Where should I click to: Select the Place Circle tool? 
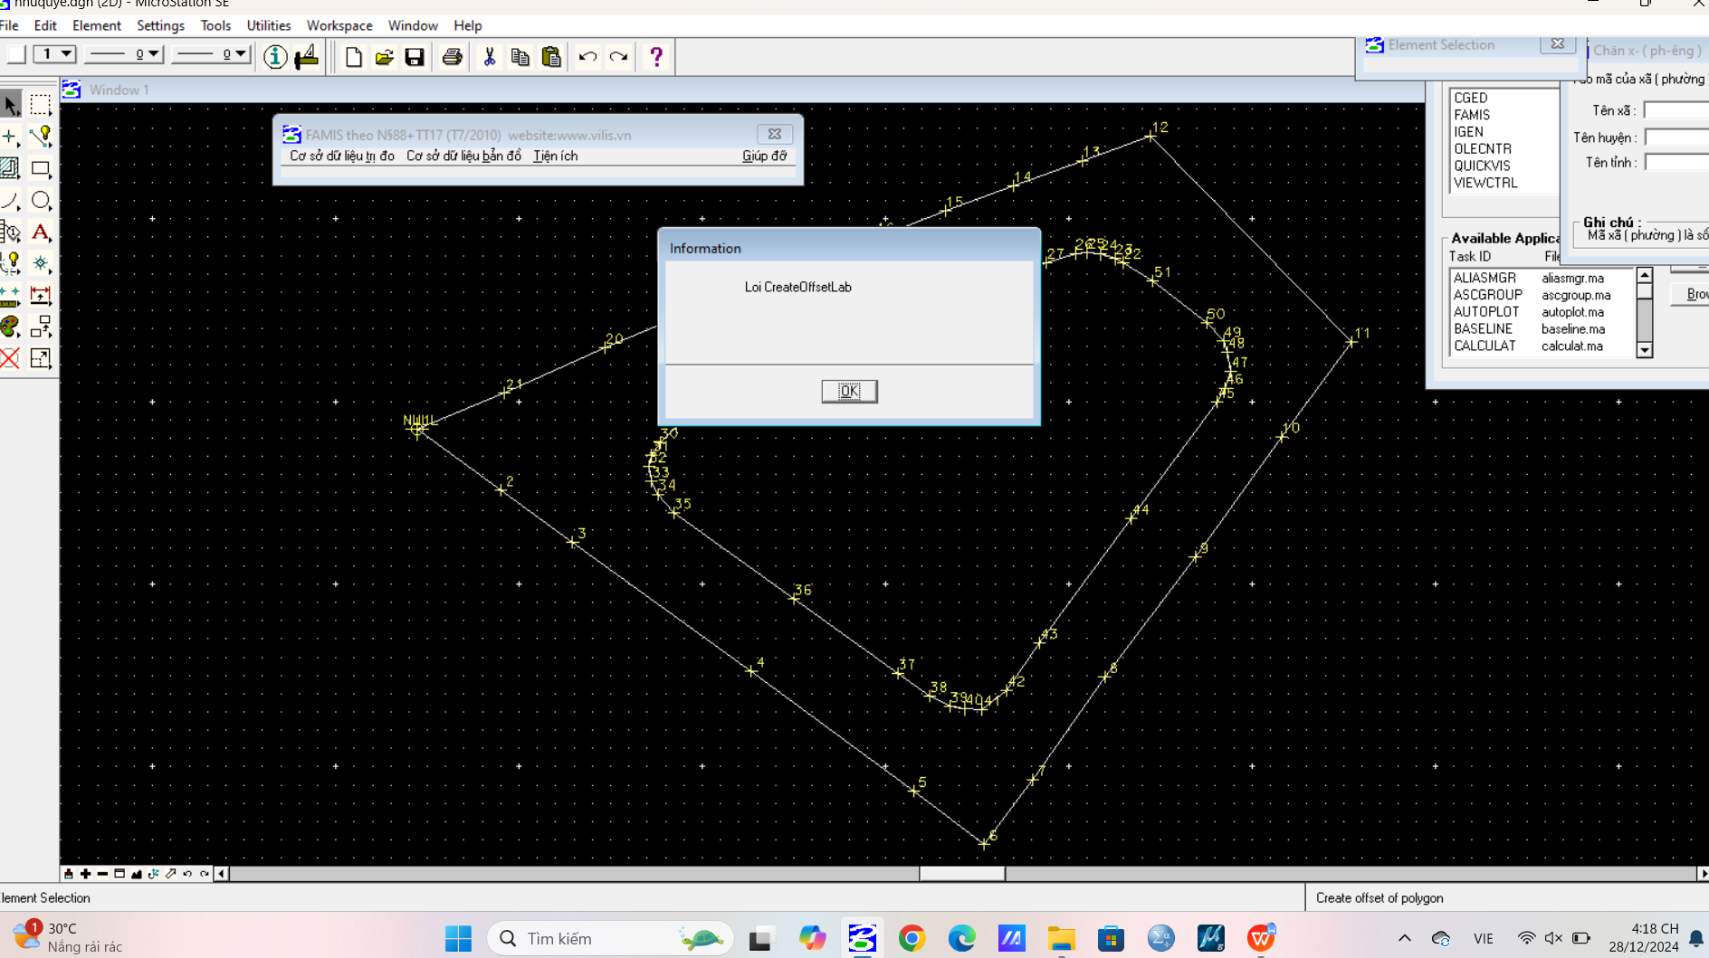41,200
